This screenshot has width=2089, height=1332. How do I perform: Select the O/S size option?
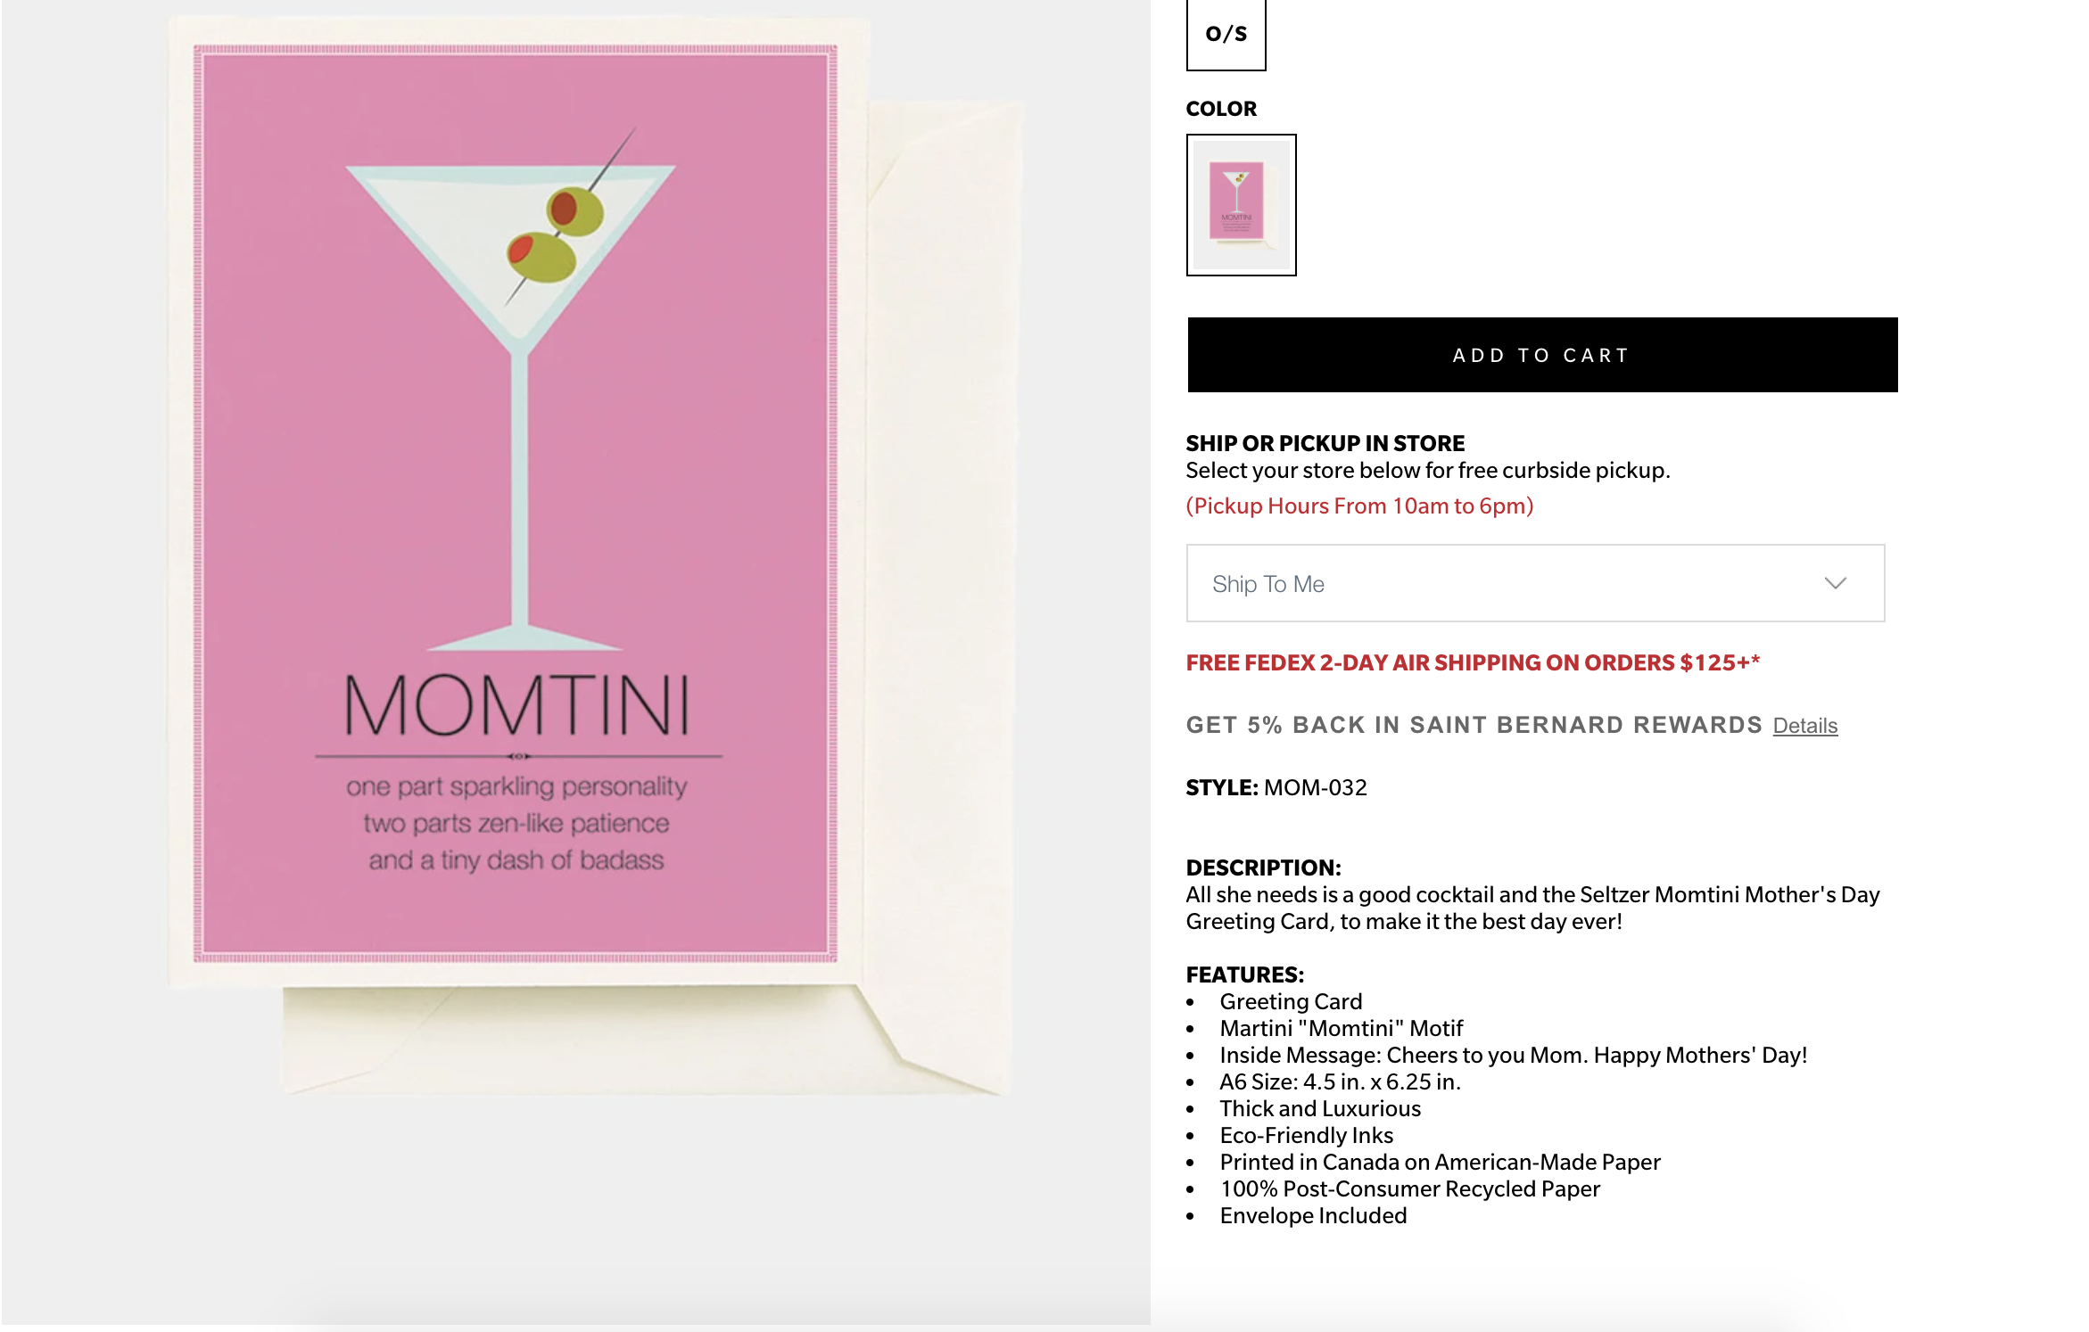[x=1226, y=34]
